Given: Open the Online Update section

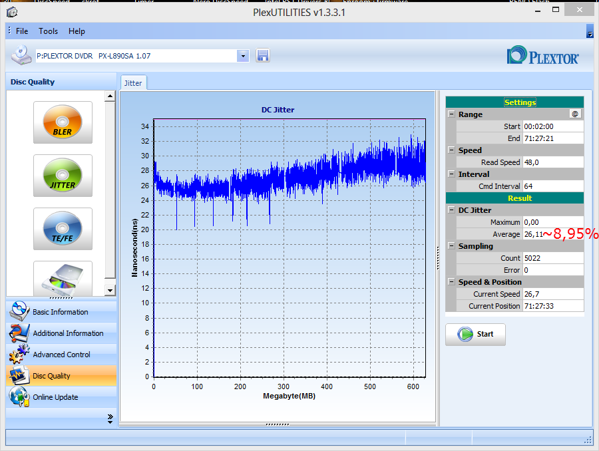Looking at the screenshot, I should coord(61,397).
